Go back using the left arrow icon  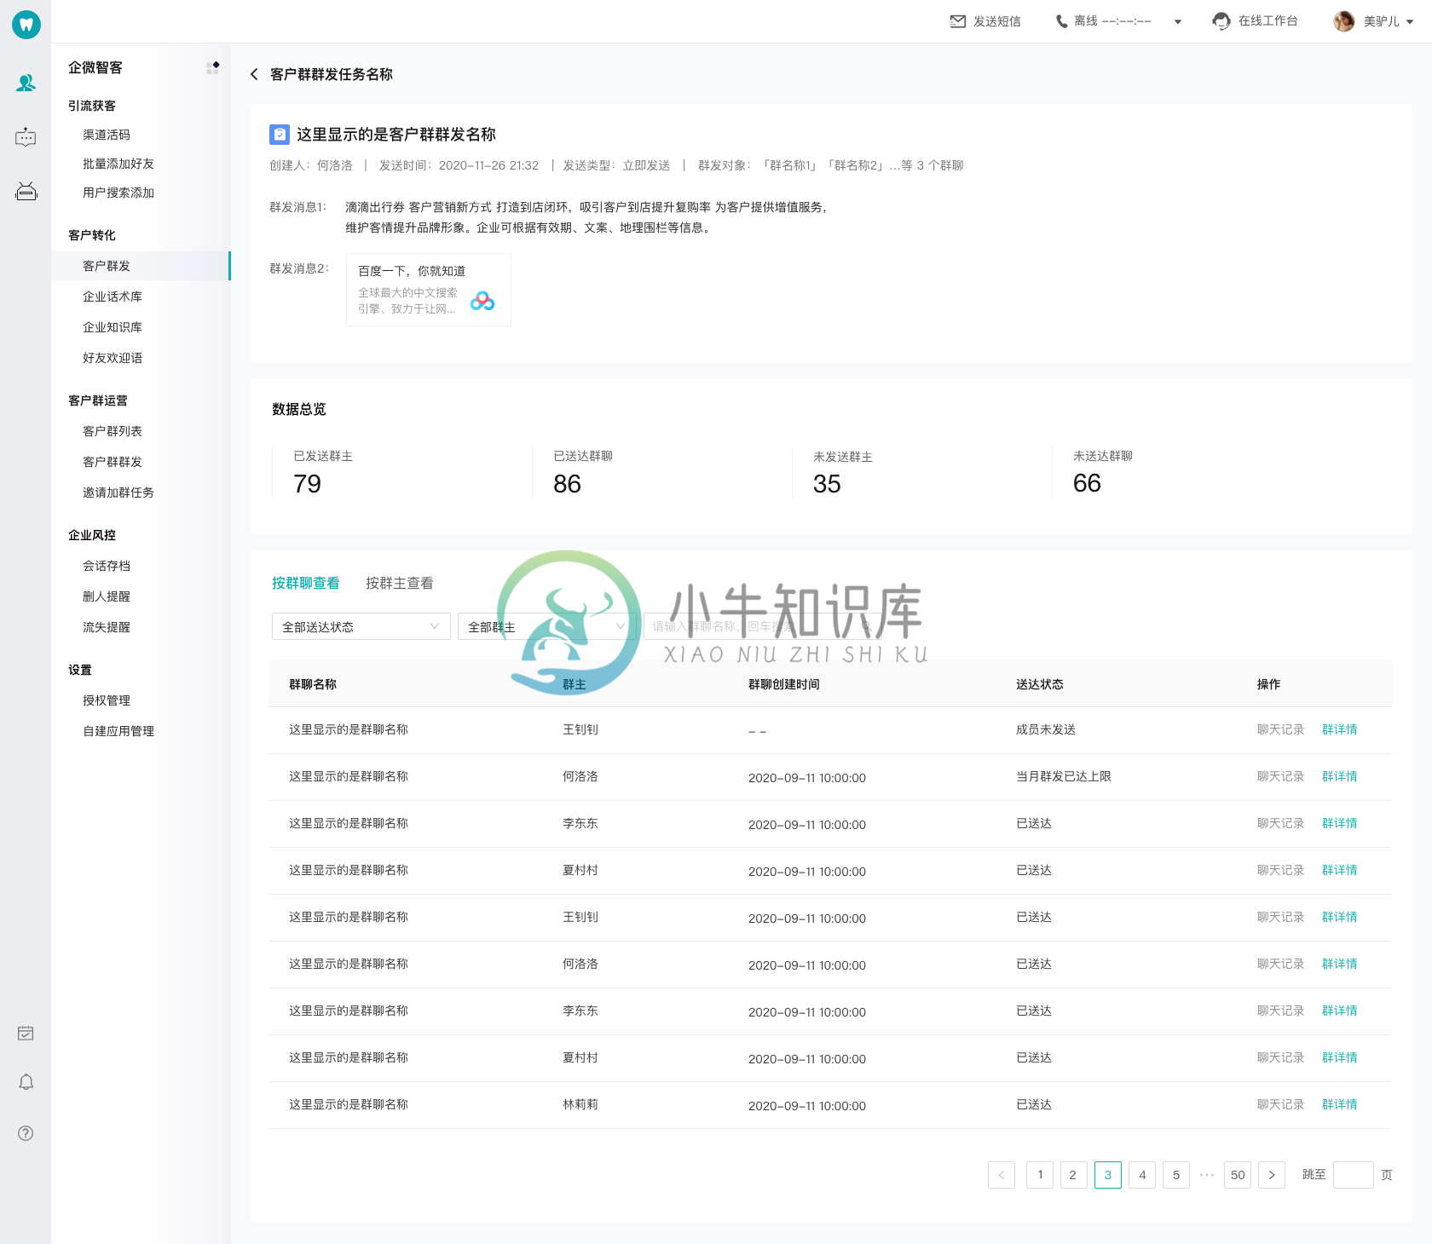[x=254, y=74]
